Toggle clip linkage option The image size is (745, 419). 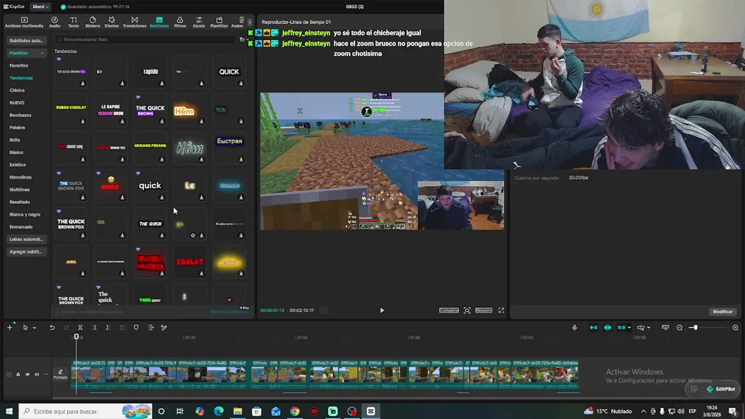(622, 328)
